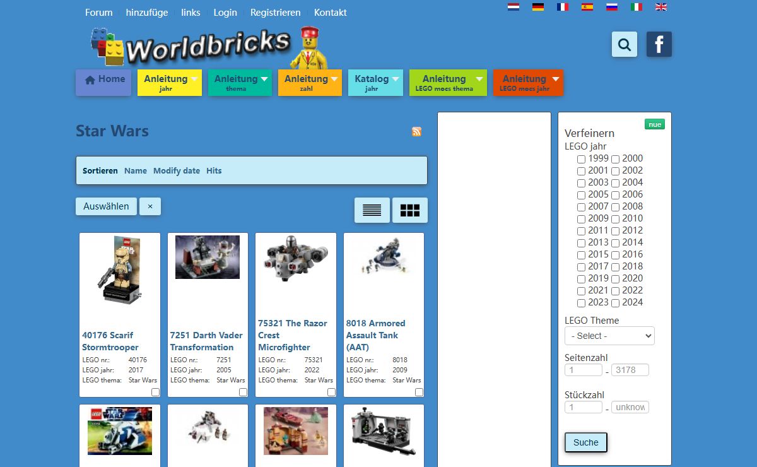Open the Forum link in top navigation

[x=98, y=13]
